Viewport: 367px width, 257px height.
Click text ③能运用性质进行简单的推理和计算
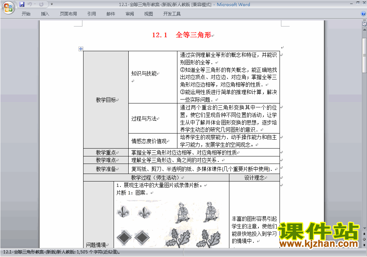(x=221, y=92)
